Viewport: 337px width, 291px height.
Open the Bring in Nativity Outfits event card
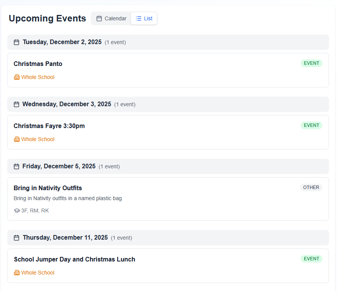click(x=168, y=199)
